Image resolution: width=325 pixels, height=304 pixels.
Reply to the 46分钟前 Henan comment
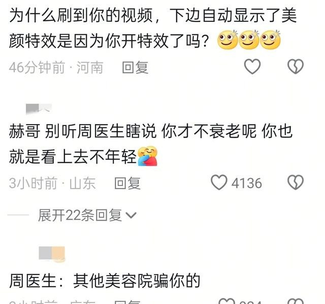coord(135,68)
